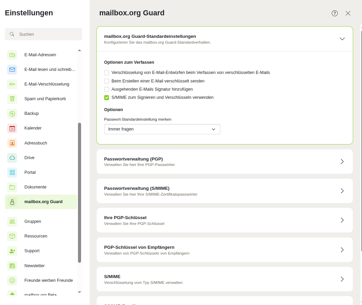362x305 pixels.
Task: Click the Newsletter icon in sidebar
Action: click(12, 266)
